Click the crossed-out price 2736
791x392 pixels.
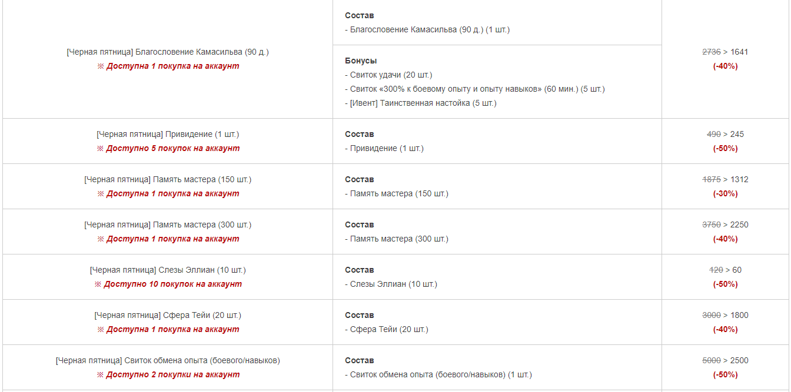[712, 52]
